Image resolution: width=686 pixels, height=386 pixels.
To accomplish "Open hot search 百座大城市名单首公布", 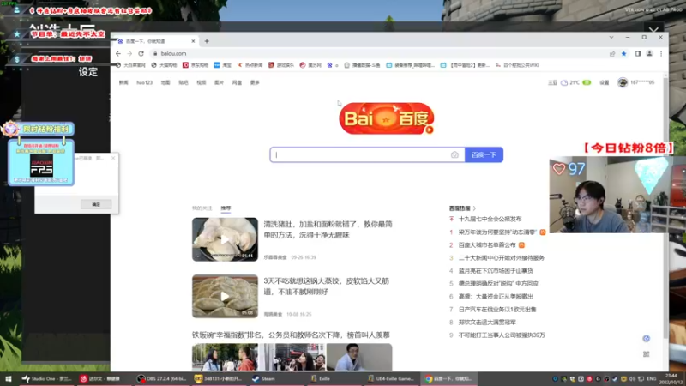I will pyautogui.click(x=487, y=245).
